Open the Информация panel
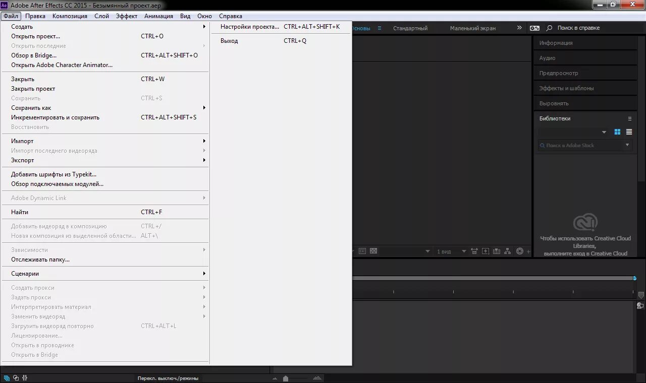The image size is (646, 383). pyautogui.click(x=585, y=43)
